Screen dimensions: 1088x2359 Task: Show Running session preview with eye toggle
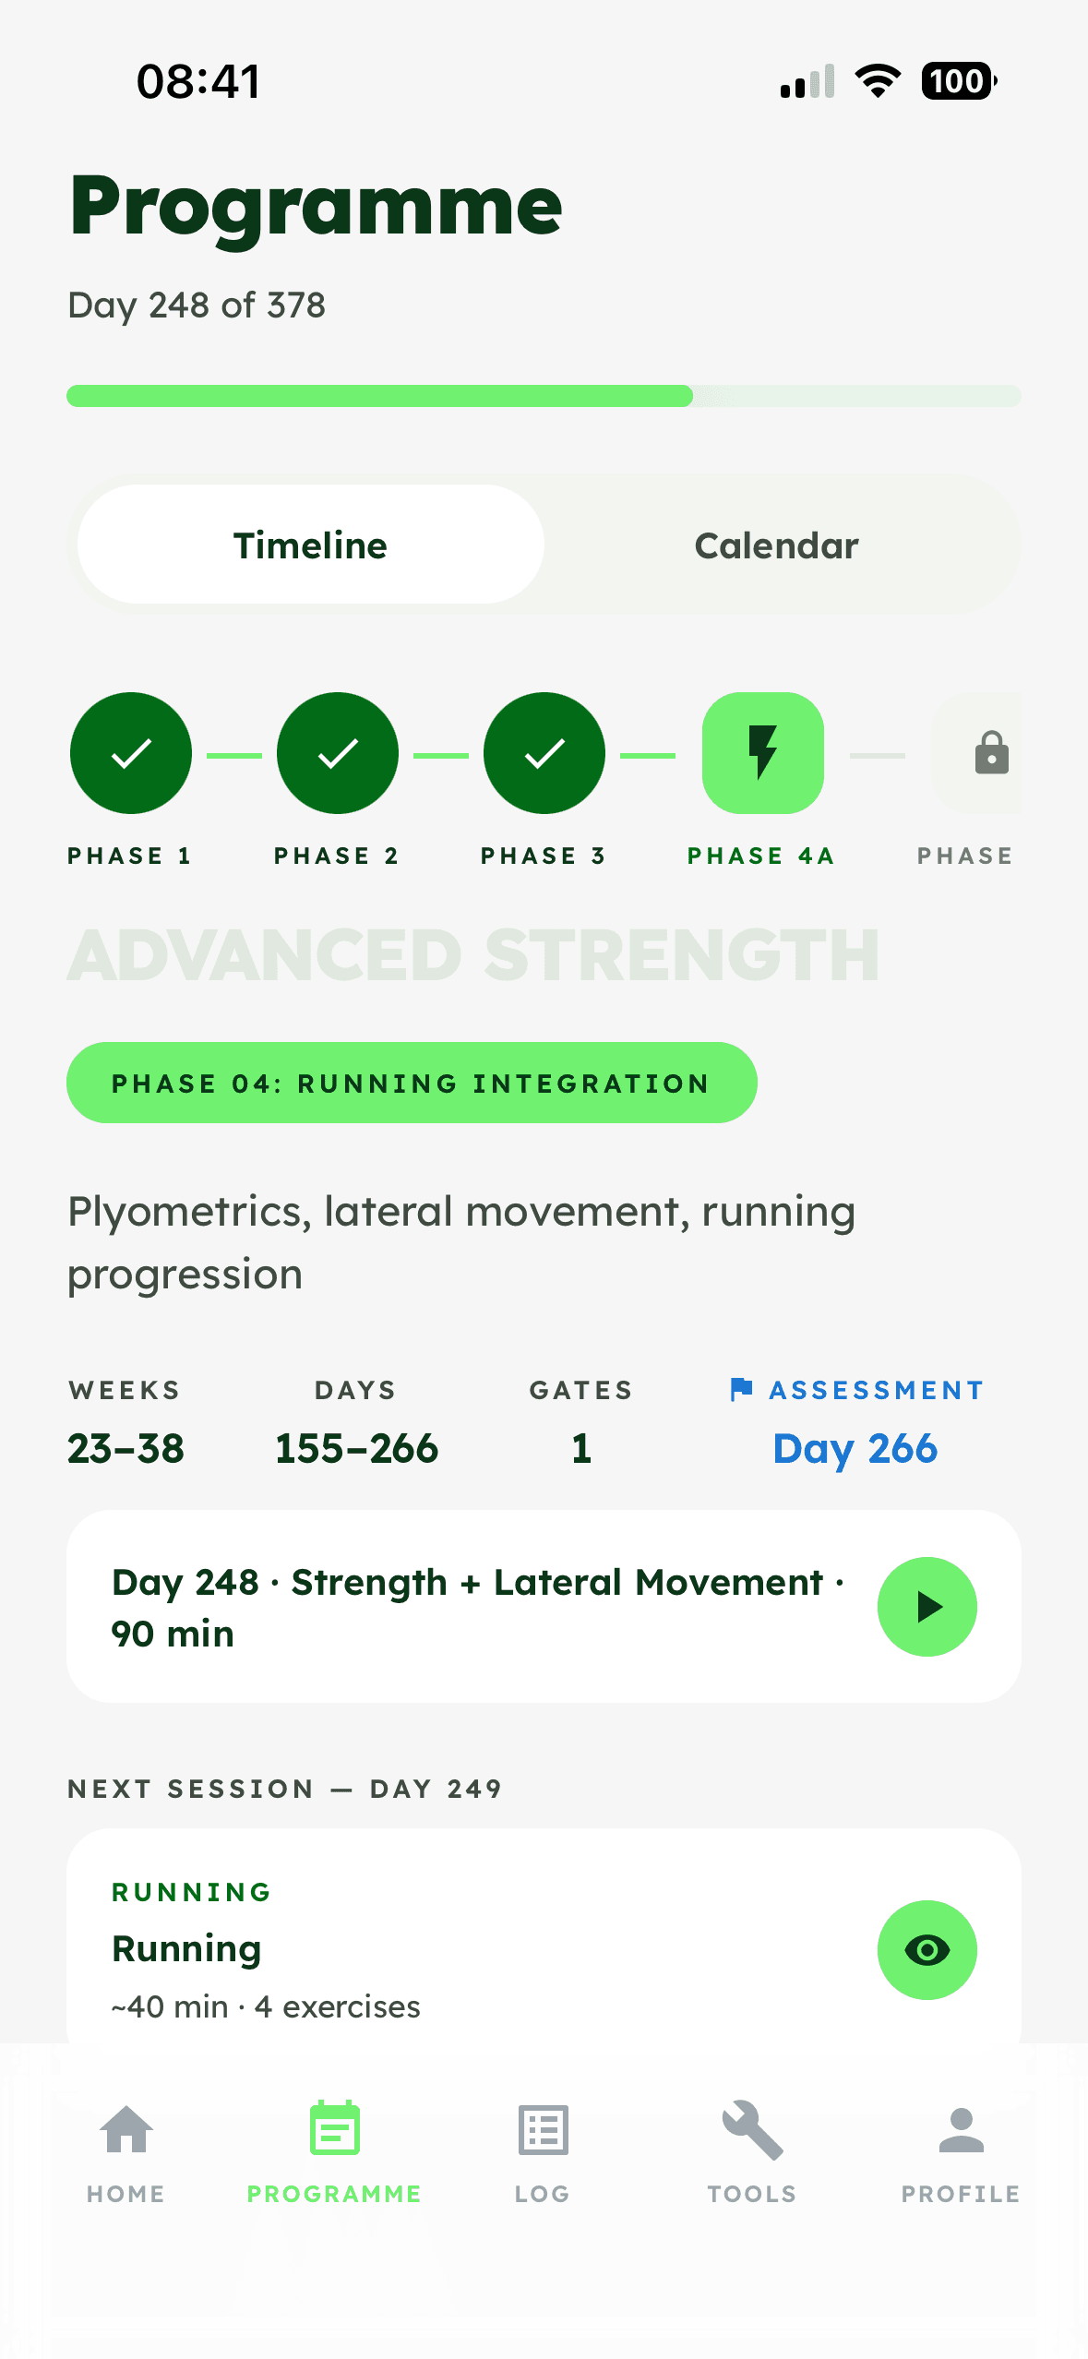927,1949
